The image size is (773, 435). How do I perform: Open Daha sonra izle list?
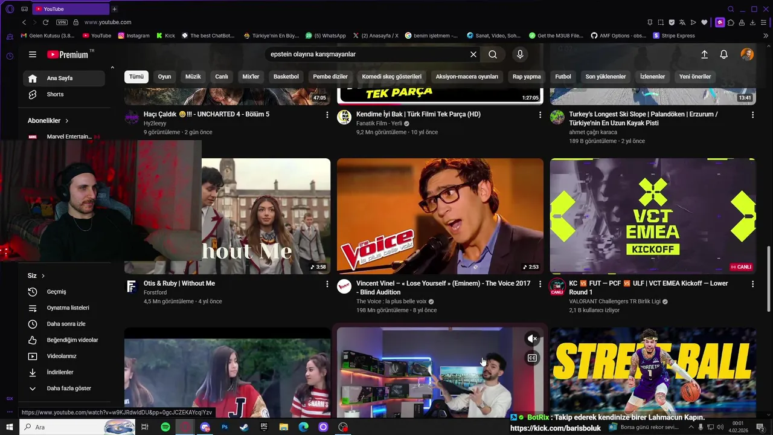point(64,324)
